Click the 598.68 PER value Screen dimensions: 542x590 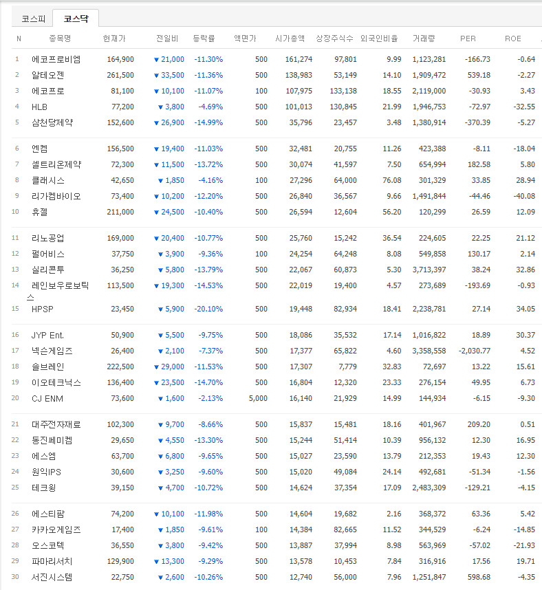point(479,577)
